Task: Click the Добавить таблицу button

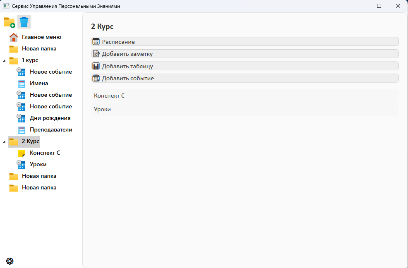Action: pyautogui.click(x=245, y=66)
